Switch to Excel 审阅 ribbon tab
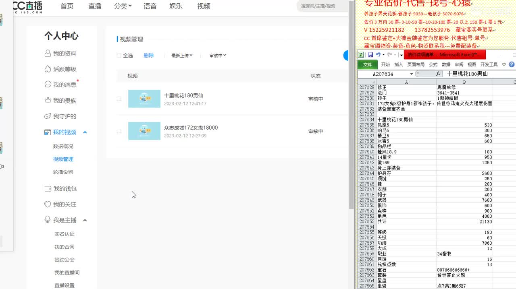 click(459, 64)
